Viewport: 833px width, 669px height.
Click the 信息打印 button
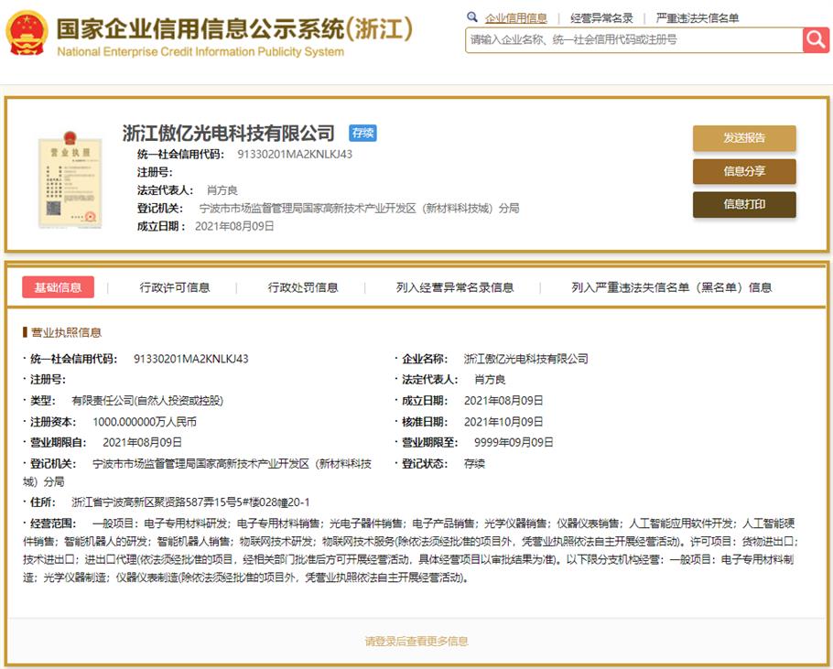744,204
